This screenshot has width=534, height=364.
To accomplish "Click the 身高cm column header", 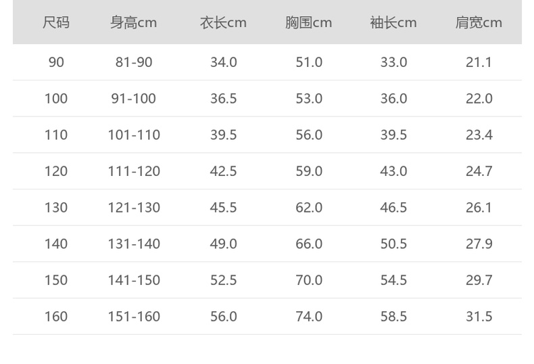I will click(134, 22).
